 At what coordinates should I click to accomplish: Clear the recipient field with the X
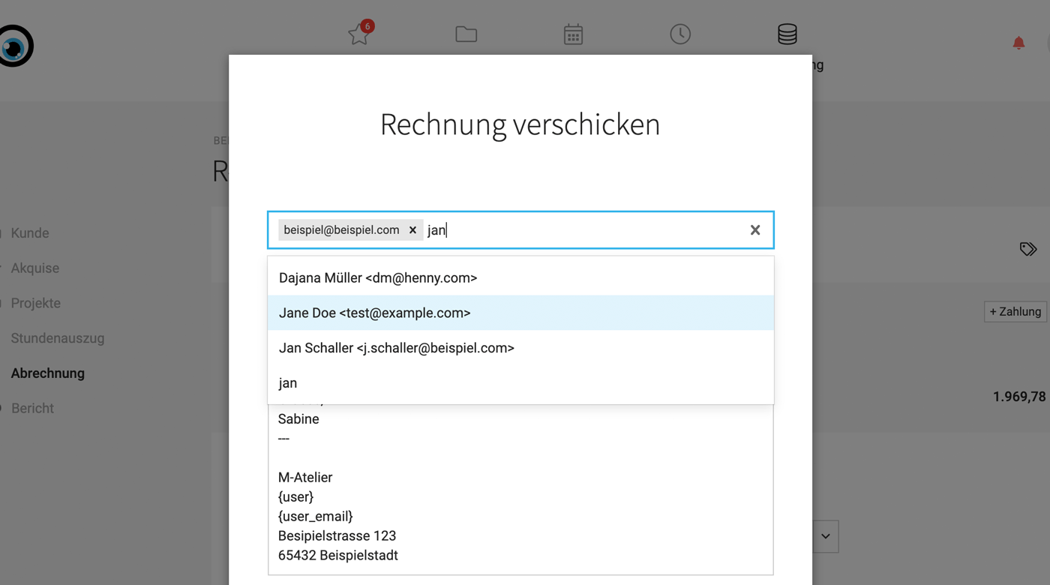point(755,230)
